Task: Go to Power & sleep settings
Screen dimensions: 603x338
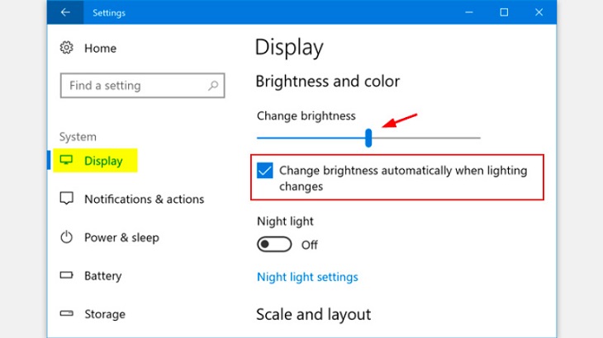Action: coord(121,237)
